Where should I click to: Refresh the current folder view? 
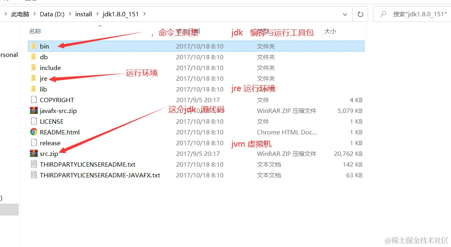(360, 14)
